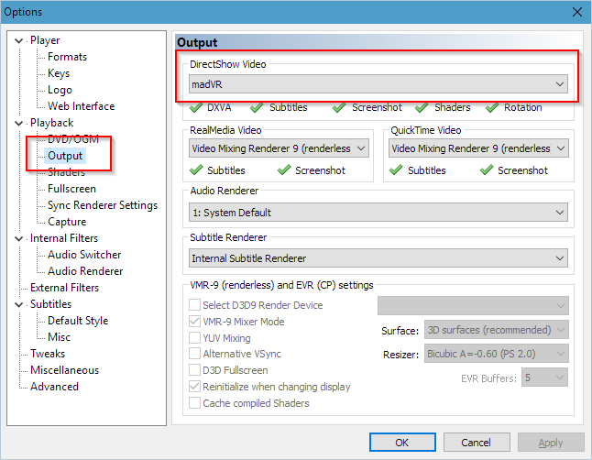The width and height of the screenshot is (592, 460).
Task: Open the D3D9 render device dropdown
Action: (x=473, y=305)
